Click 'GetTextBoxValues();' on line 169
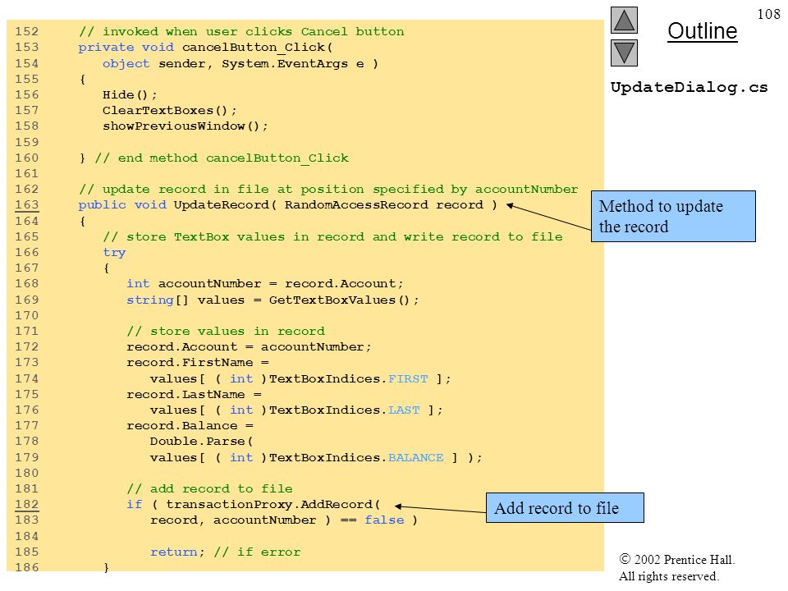Image resolution: width=788 pixels, height=591 pixels. point(344,300)
